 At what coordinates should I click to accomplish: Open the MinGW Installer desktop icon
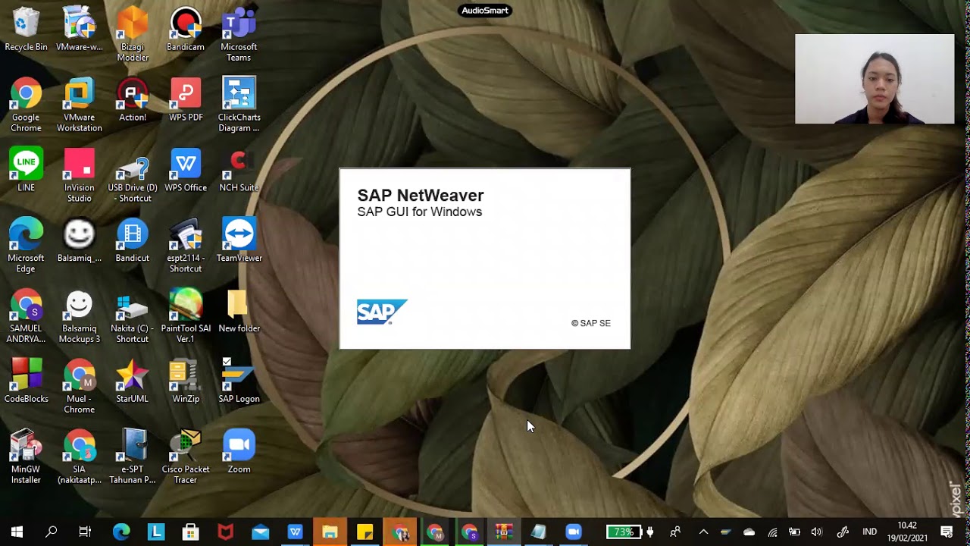26,457
